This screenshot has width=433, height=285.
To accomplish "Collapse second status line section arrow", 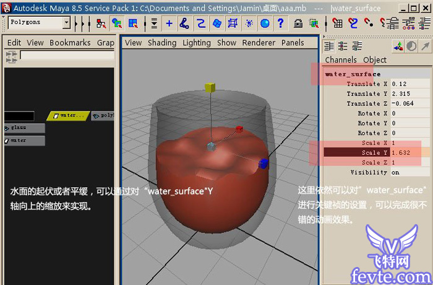I will (82, 24).
